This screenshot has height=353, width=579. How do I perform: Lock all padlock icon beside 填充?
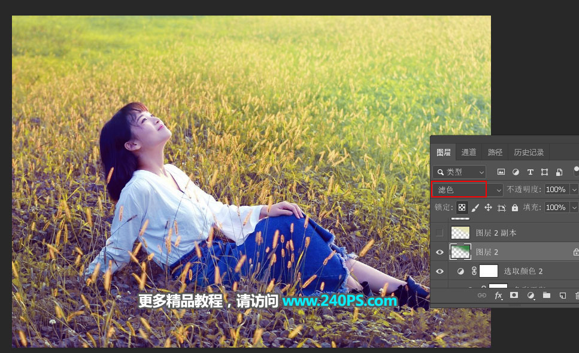pos(515,208)
